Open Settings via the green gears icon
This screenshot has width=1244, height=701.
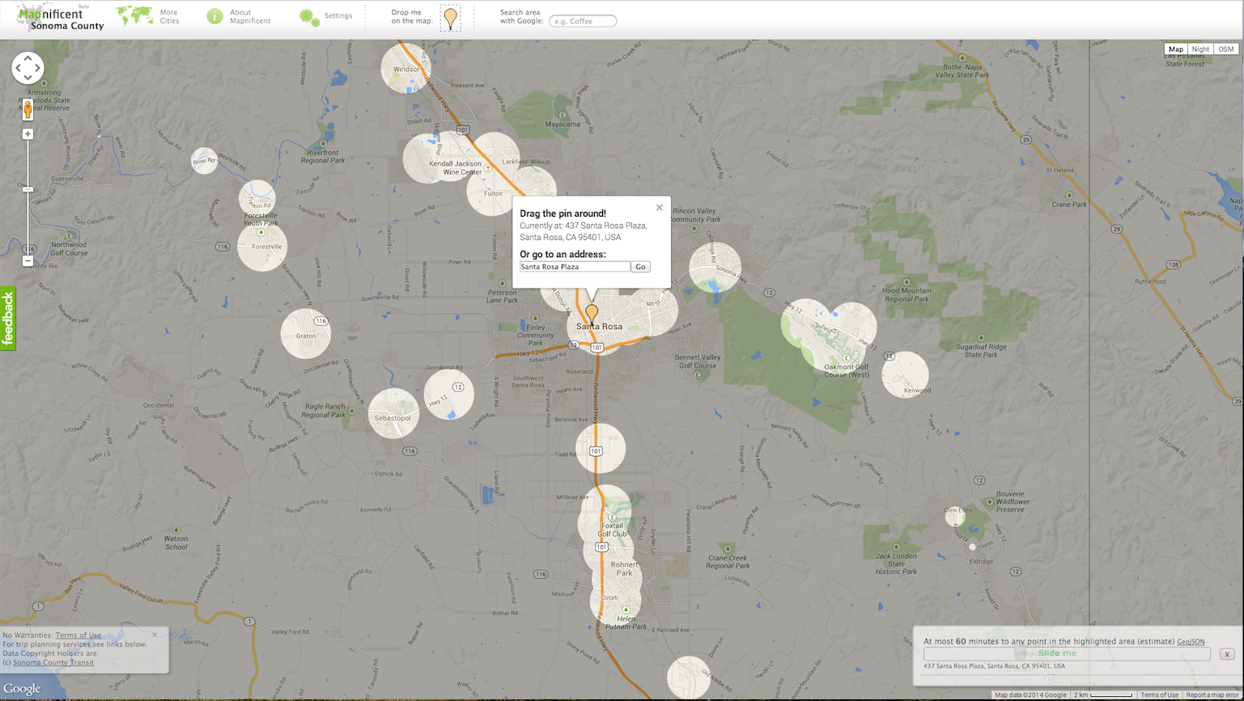pyautogui.click(x=309, y=17)
